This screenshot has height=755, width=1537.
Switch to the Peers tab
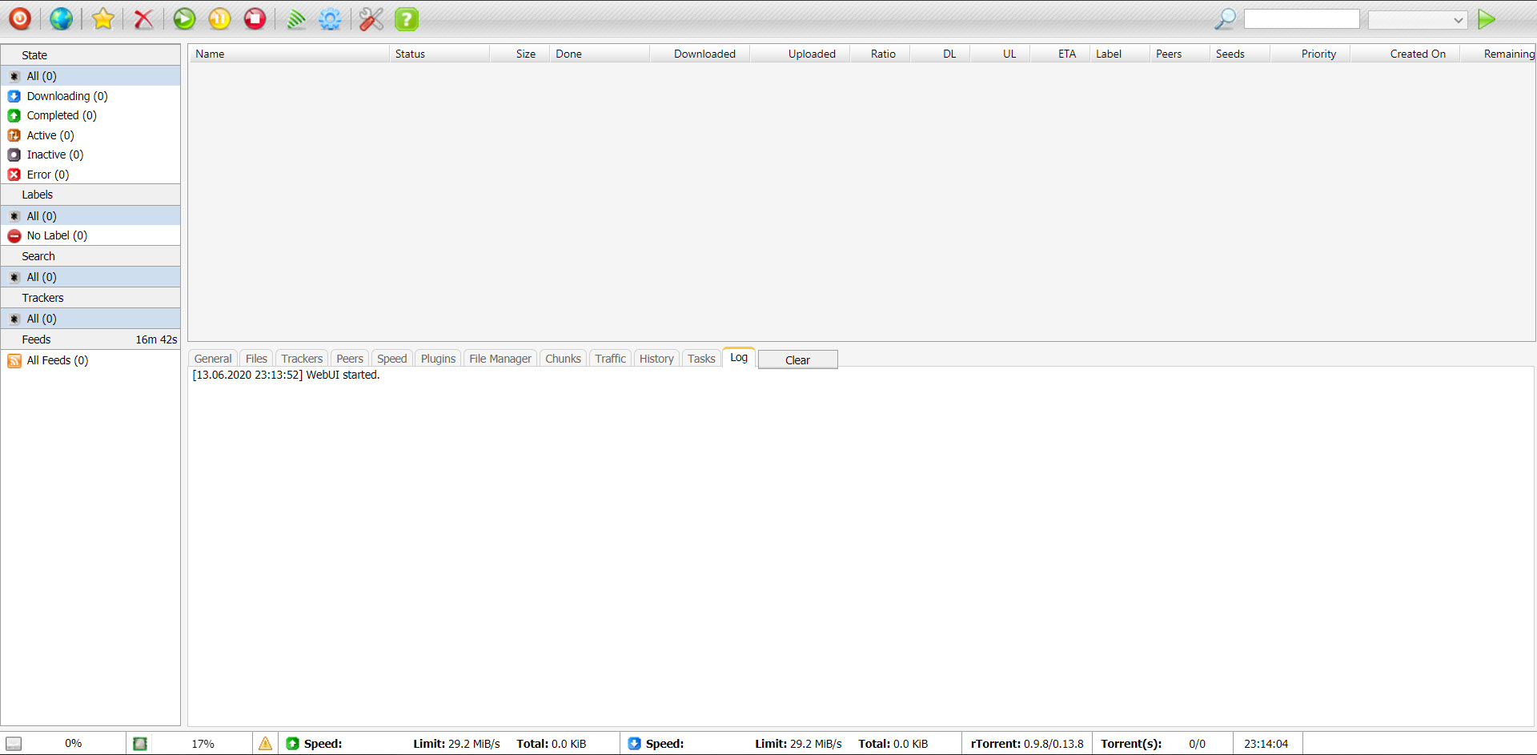349,358
